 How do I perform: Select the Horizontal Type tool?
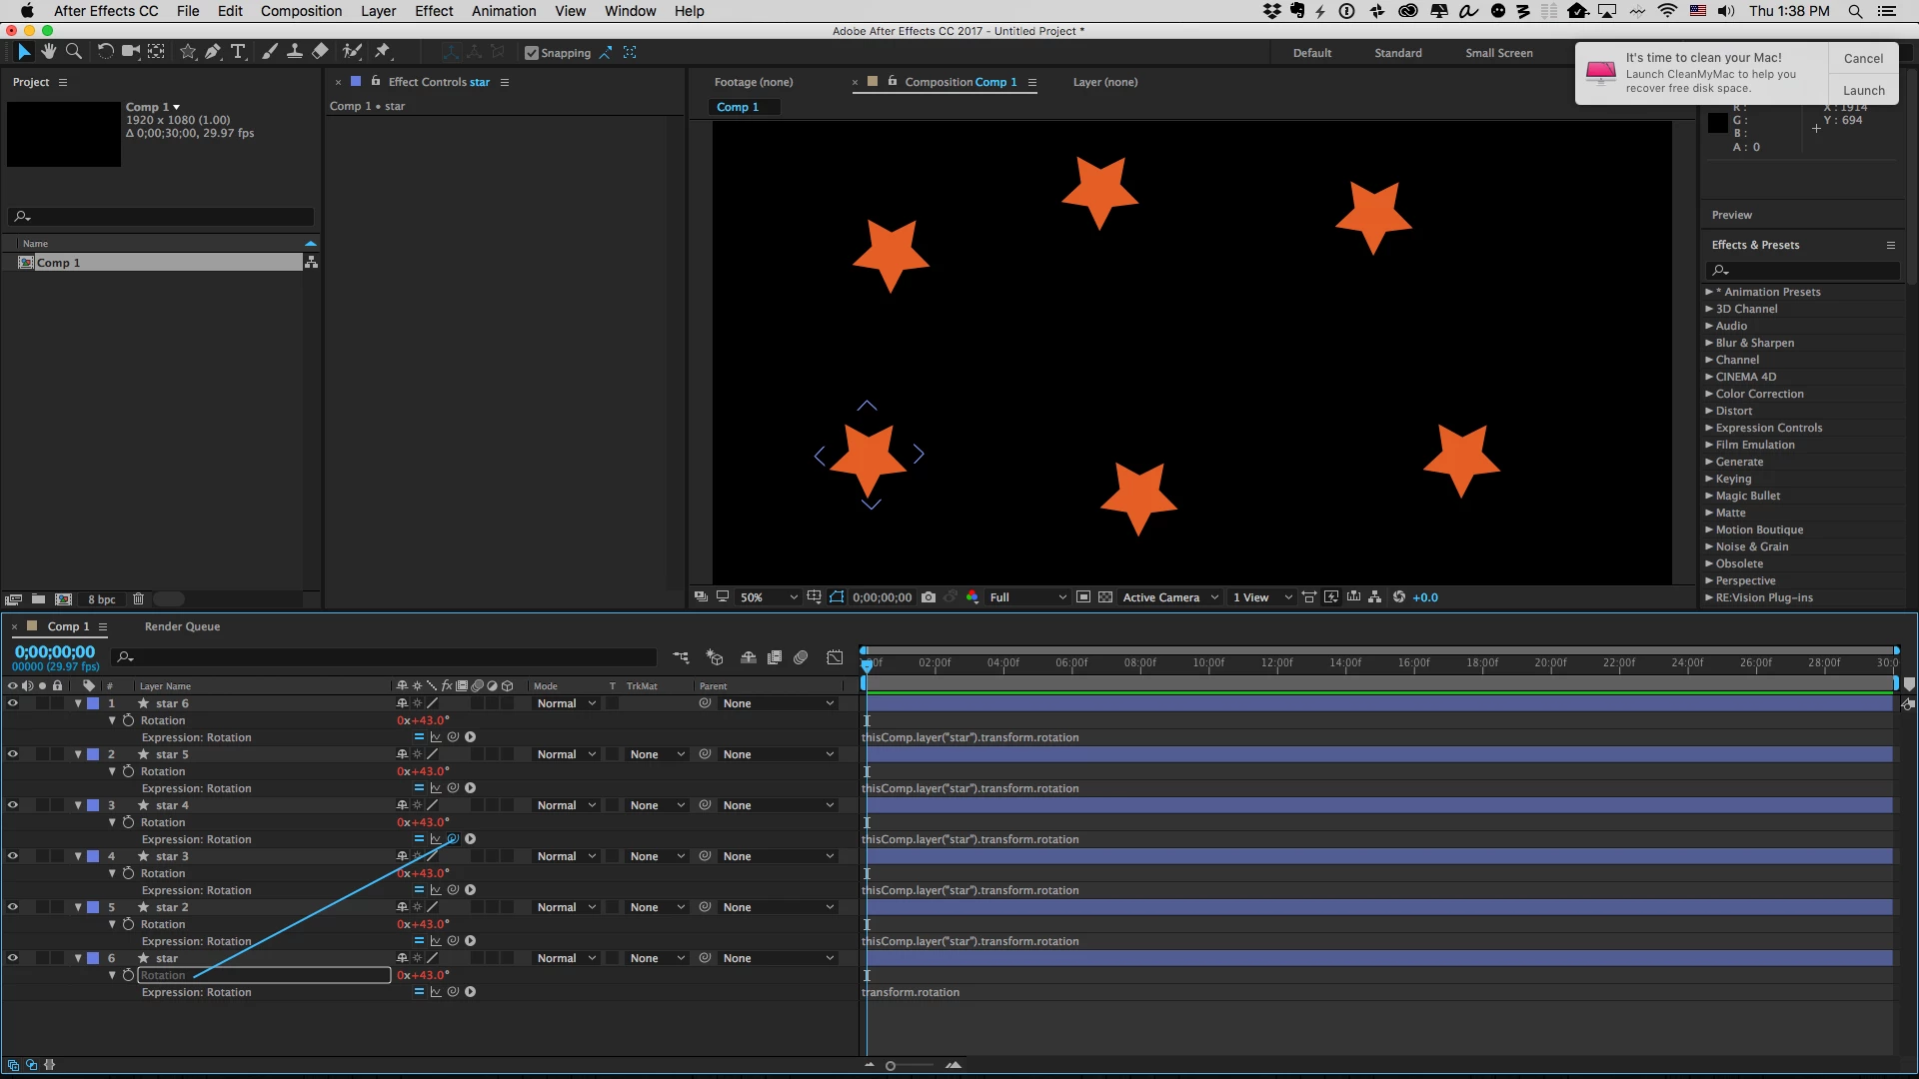pyautogui.click(x=238, y=52)
